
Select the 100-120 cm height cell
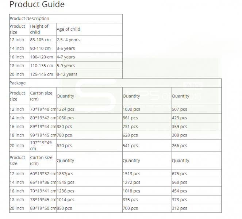[x=42, y=57]
